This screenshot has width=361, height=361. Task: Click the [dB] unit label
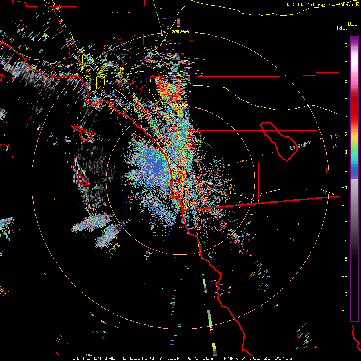[x=342, y=28]
